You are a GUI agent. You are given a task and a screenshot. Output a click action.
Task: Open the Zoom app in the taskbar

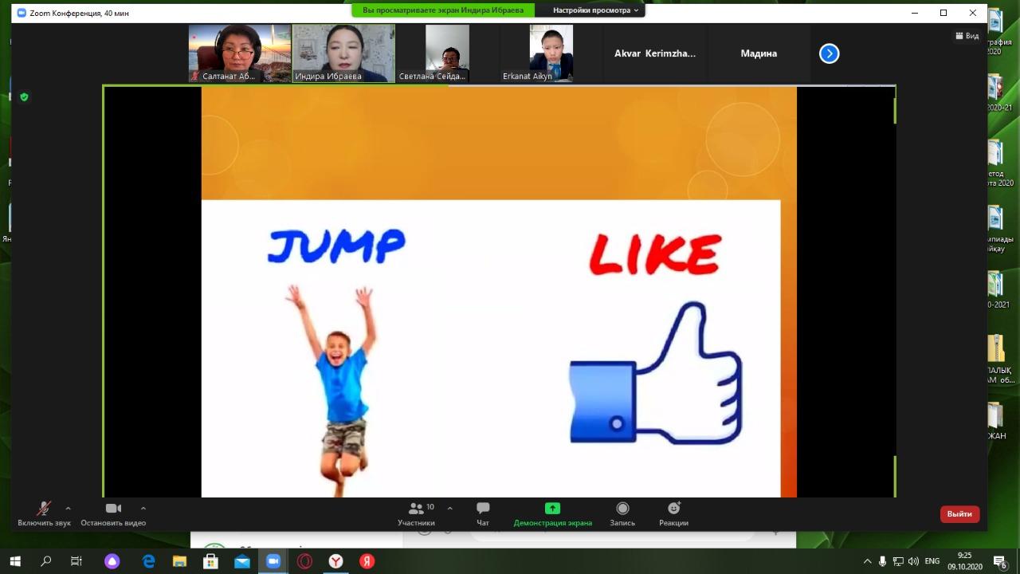click(273, 561)
